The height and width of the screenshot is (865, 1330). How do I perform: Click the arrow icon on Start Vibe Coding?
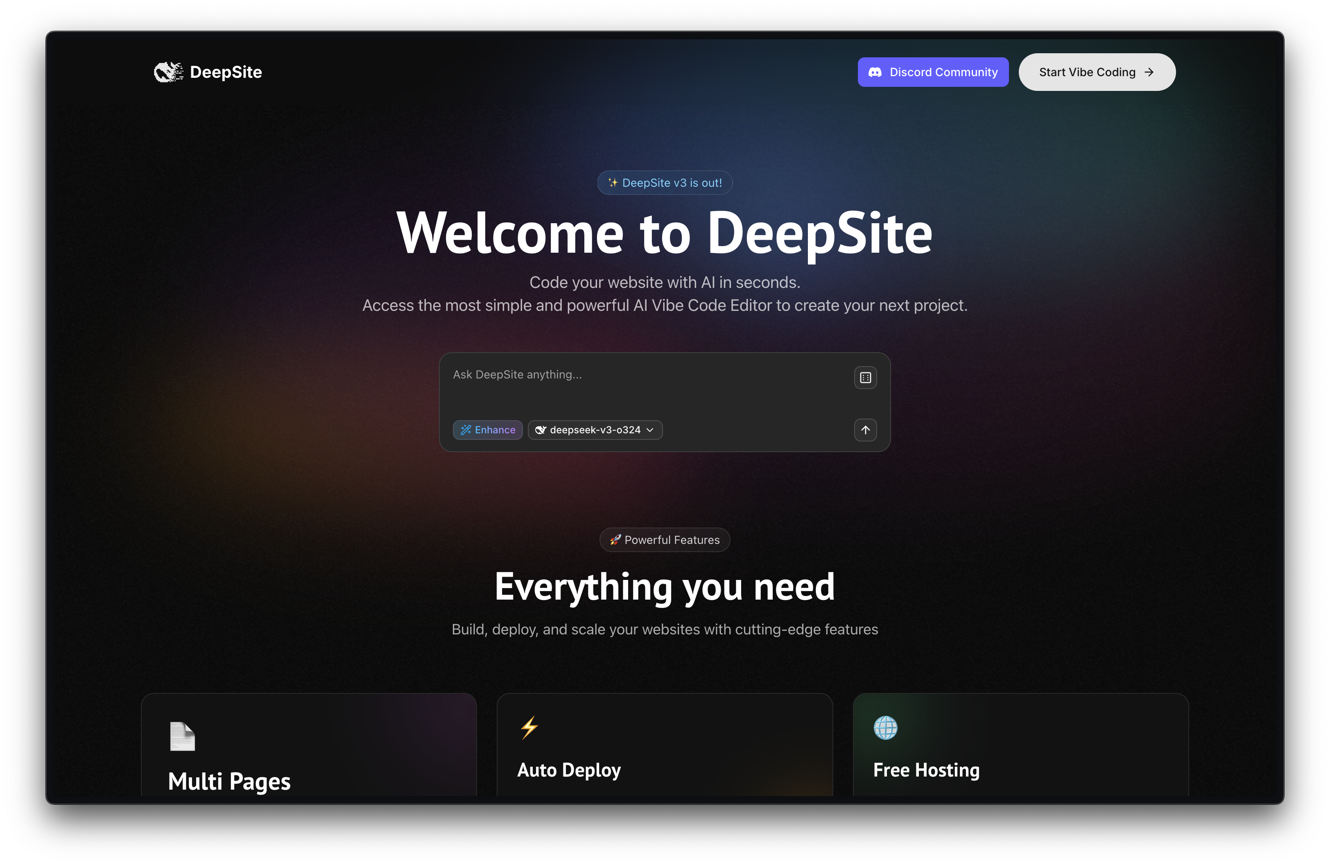click(x=1149, y=72)
